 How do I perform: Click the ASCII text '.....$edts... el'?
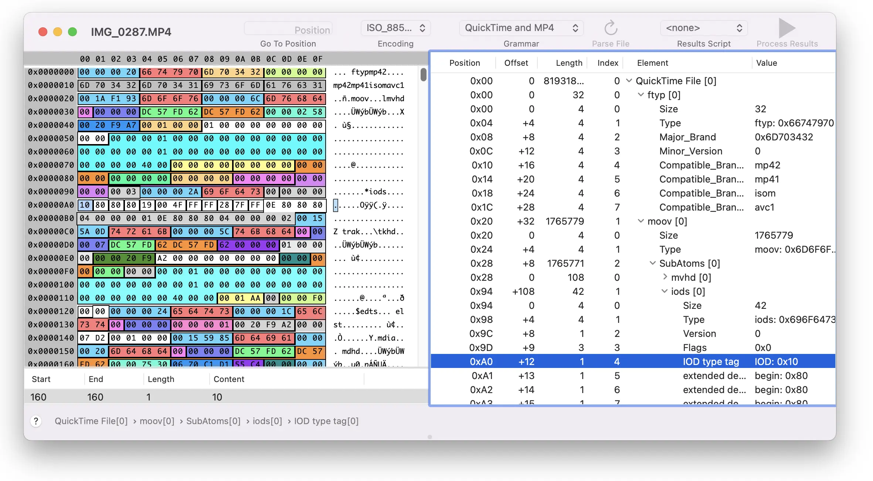368,311
